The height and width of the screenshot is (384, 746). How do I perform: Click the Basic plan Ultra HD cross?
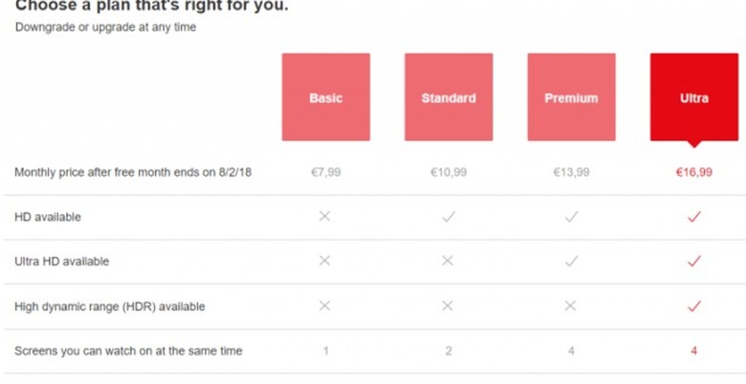pos(325,261)
